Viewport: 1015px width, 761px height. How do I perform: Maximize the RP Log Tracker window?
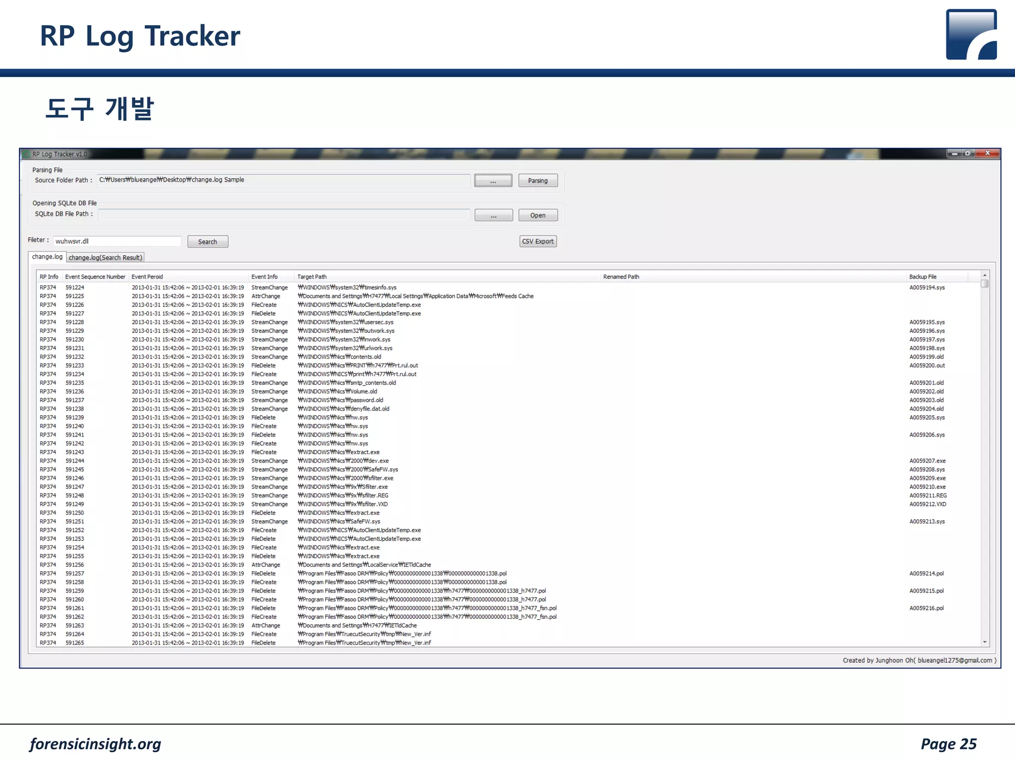tap(967, 154)
